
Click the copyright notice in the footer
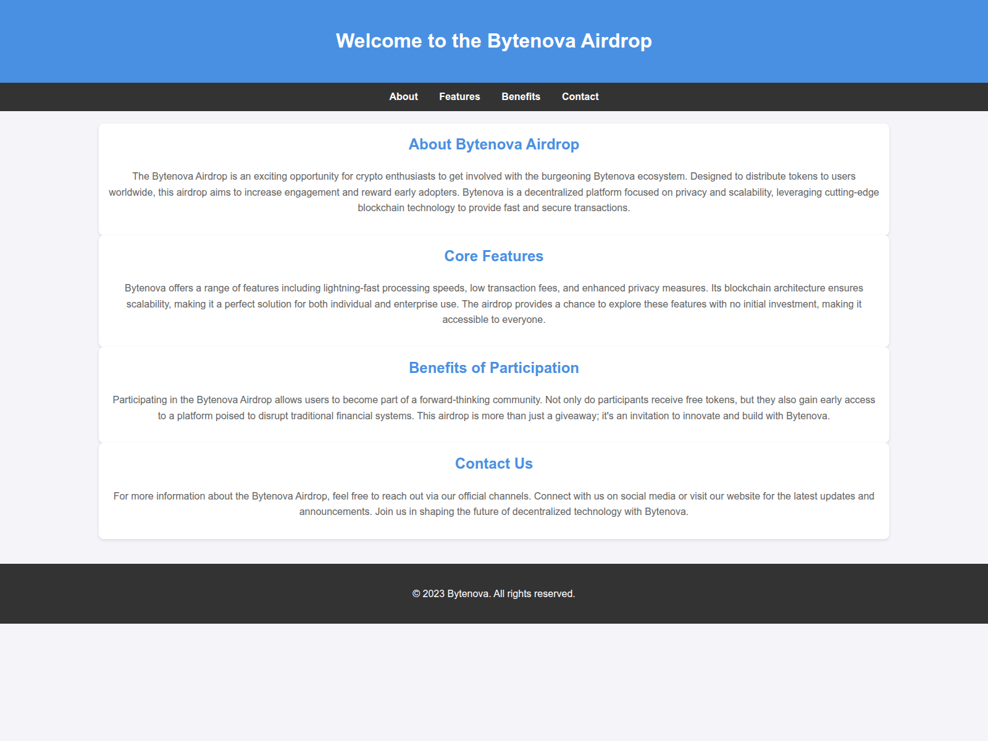pyautogui.click(x=493, y=593)
